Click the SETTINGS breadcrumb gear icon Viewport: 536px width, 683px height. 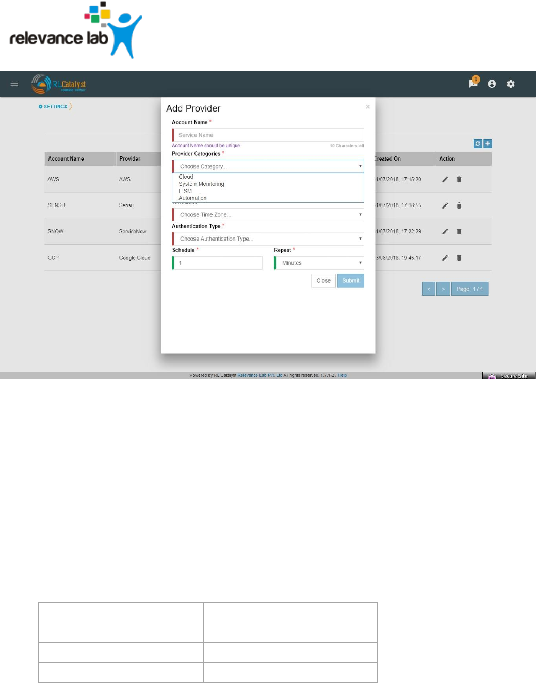point(40,107)
